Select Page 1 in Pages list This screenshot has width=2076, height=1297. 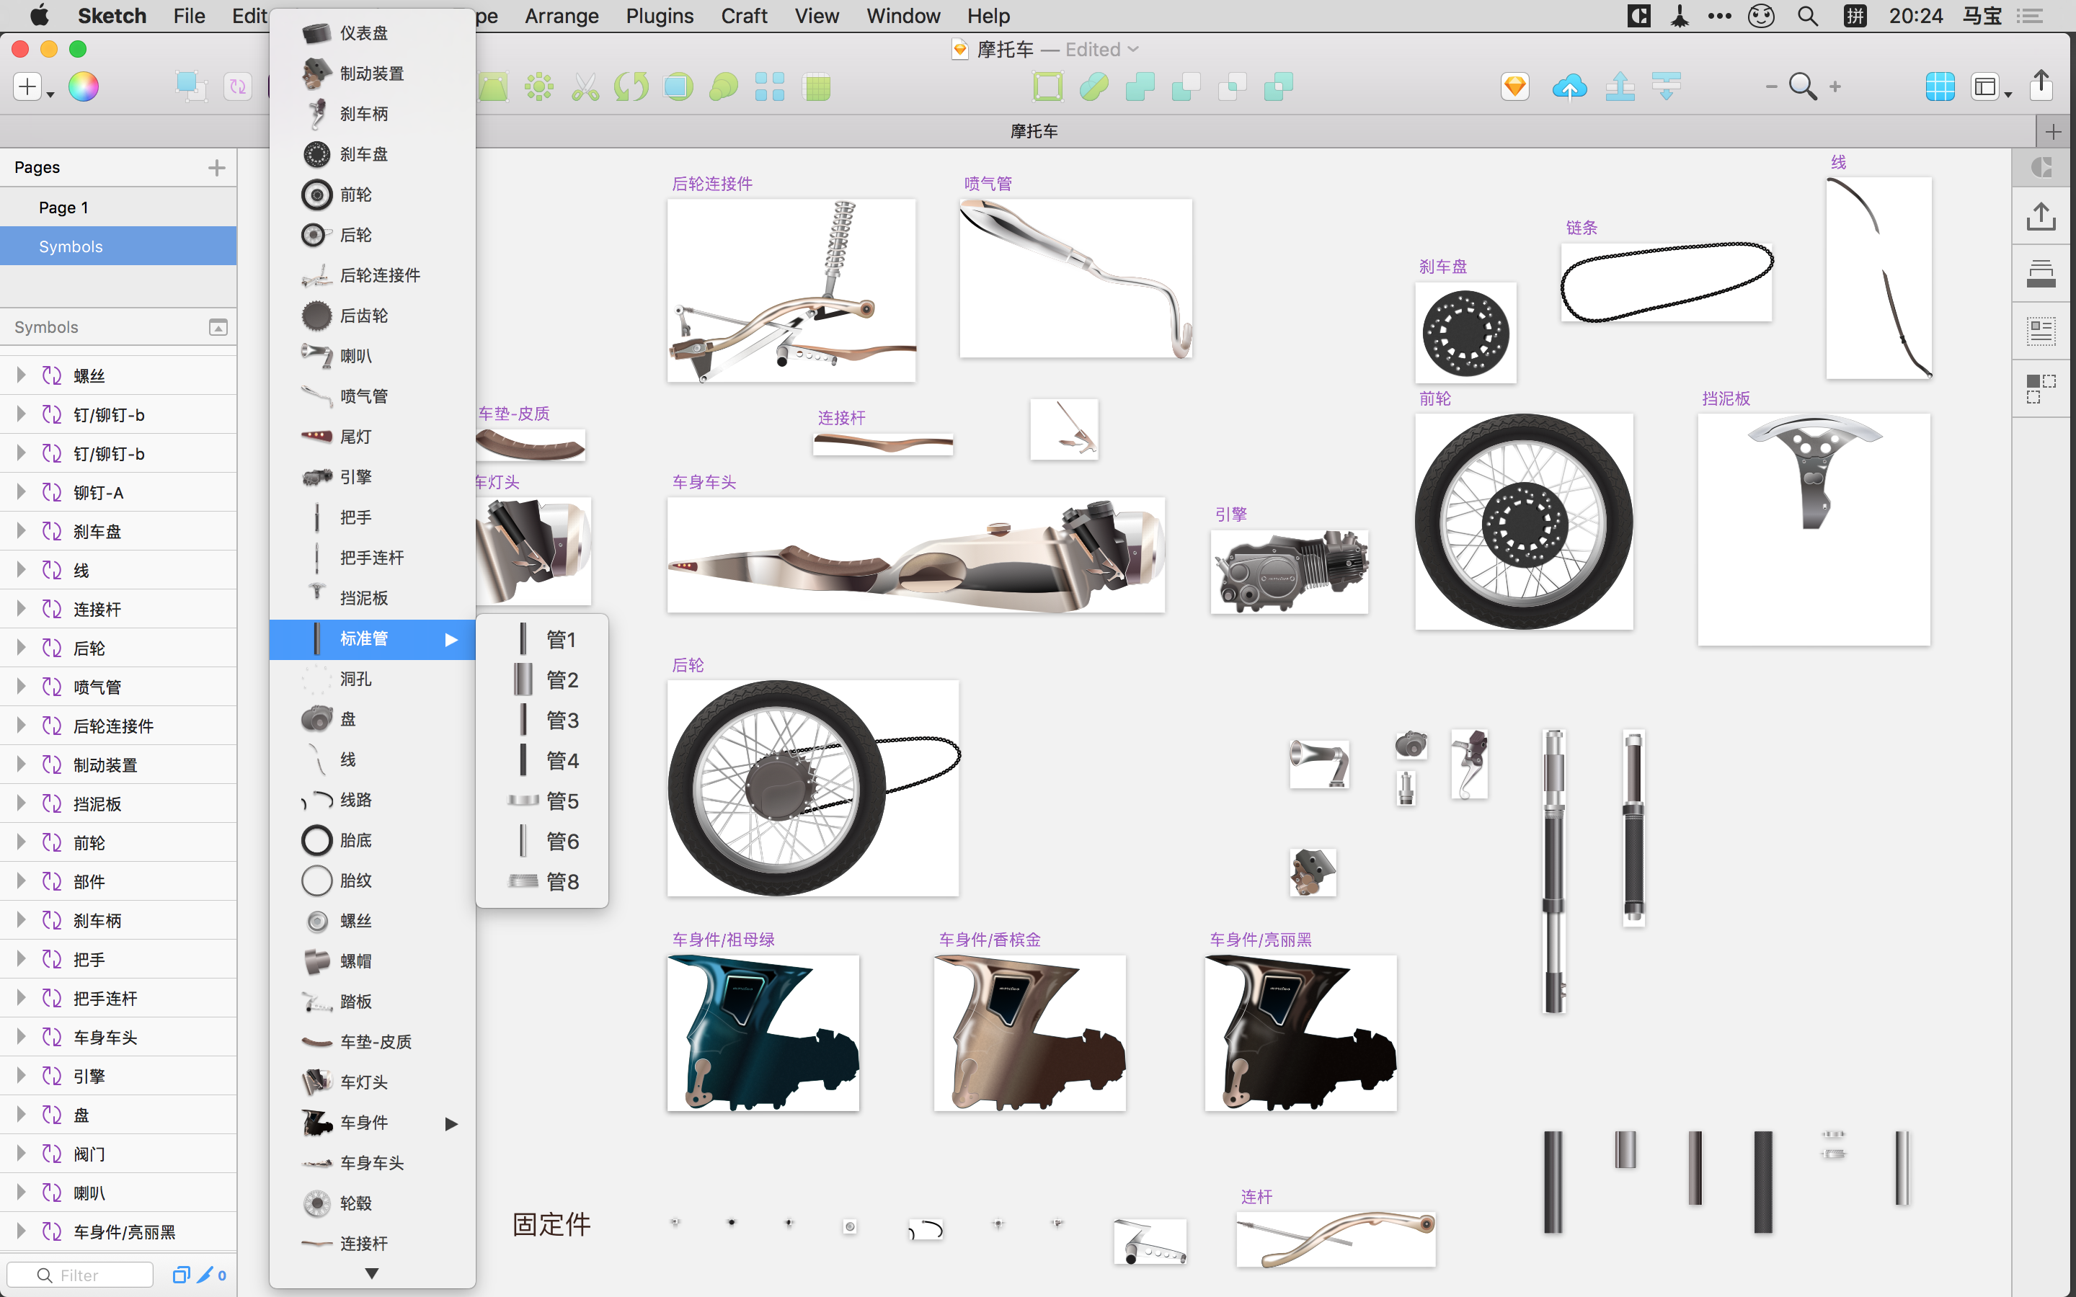63,208
